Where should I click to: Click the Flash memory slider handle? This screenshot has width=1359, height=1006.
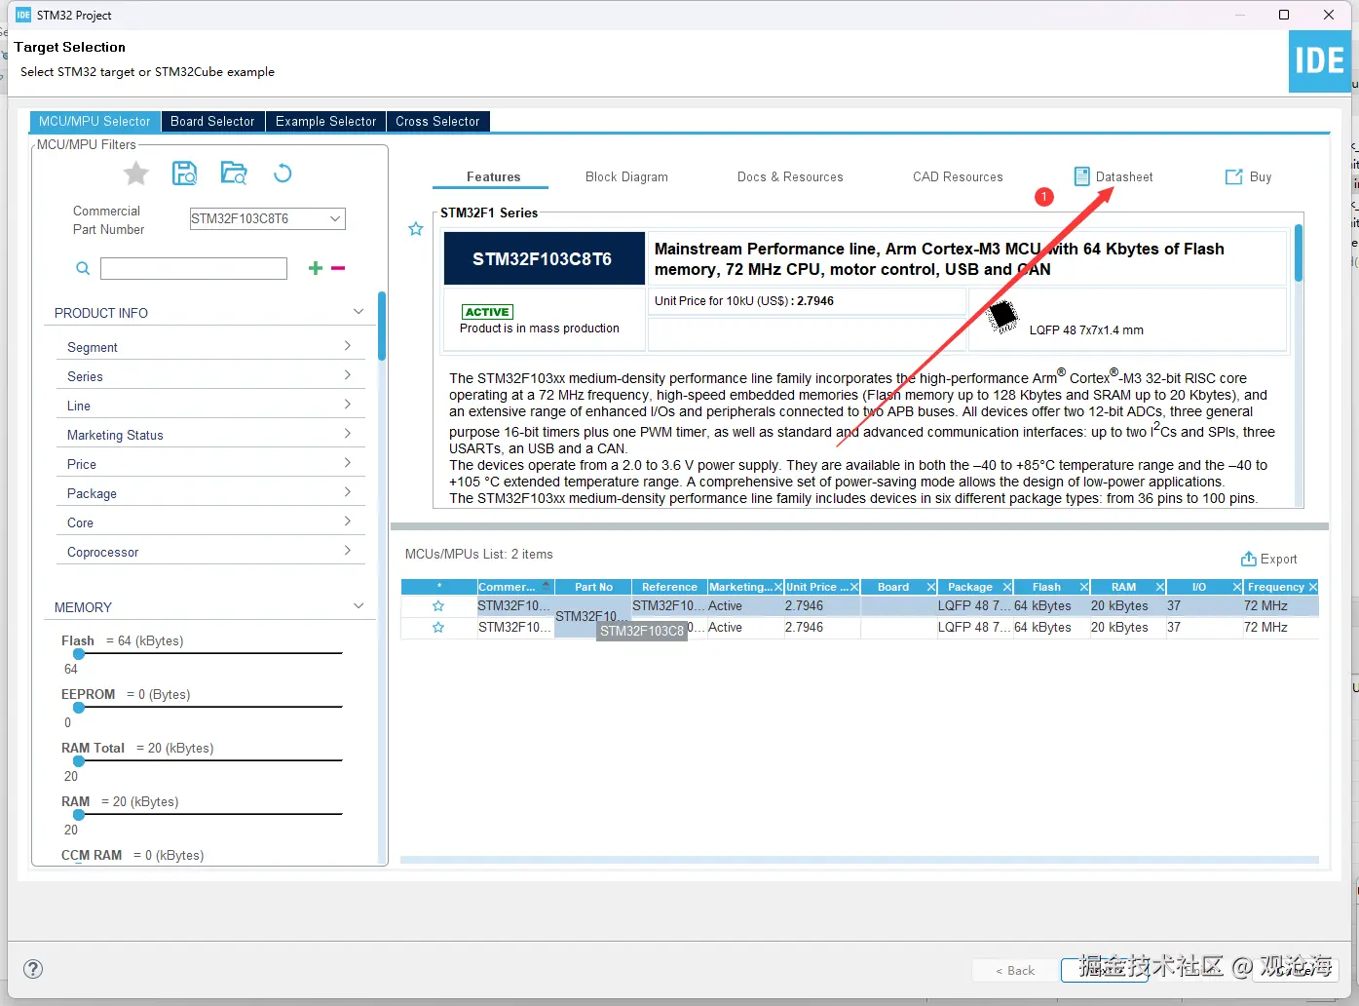click(79, 654)
